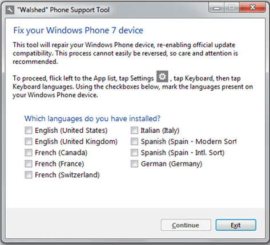Image resolution: width=270 pixels, height=245 pixels.
Task: Minimize the Phone Support Tool window
Action: (x=216, y=8)
